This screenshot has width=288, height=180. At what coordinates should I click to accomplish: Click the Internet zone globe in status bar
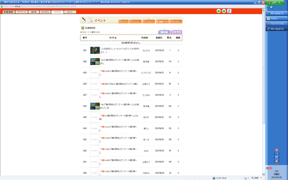(x=214, y=178)
